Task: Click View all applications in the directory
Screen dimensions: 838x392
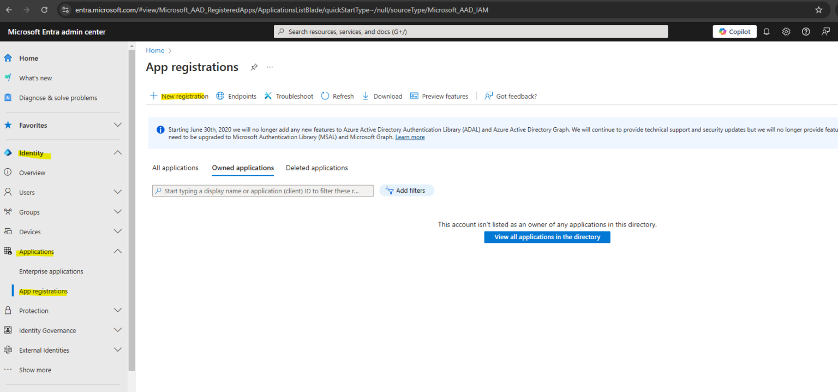Action: click(x=547, y=237)
